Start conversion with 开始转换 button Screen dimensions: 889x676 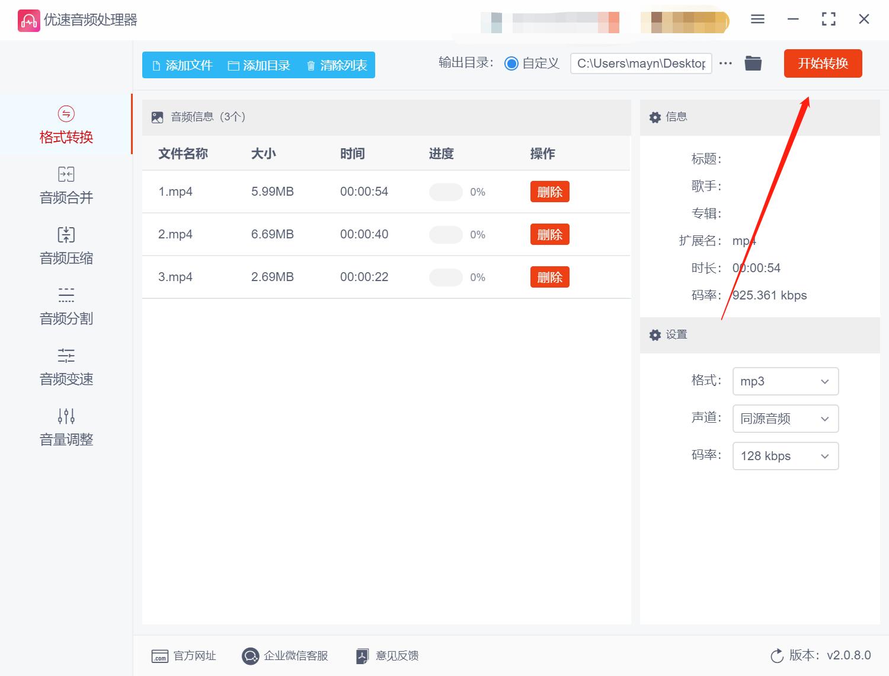pyautogui.click(x=823, y=63)
